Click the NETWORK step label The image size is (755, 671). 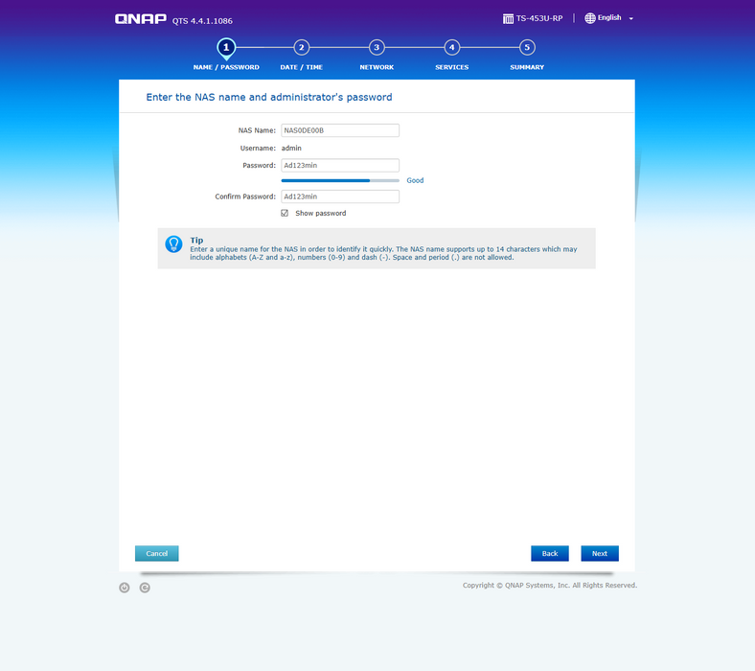[377, 67]
